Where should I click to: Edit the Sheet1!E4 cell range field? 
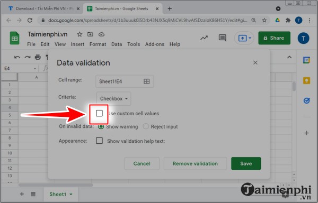coord(125,81)
